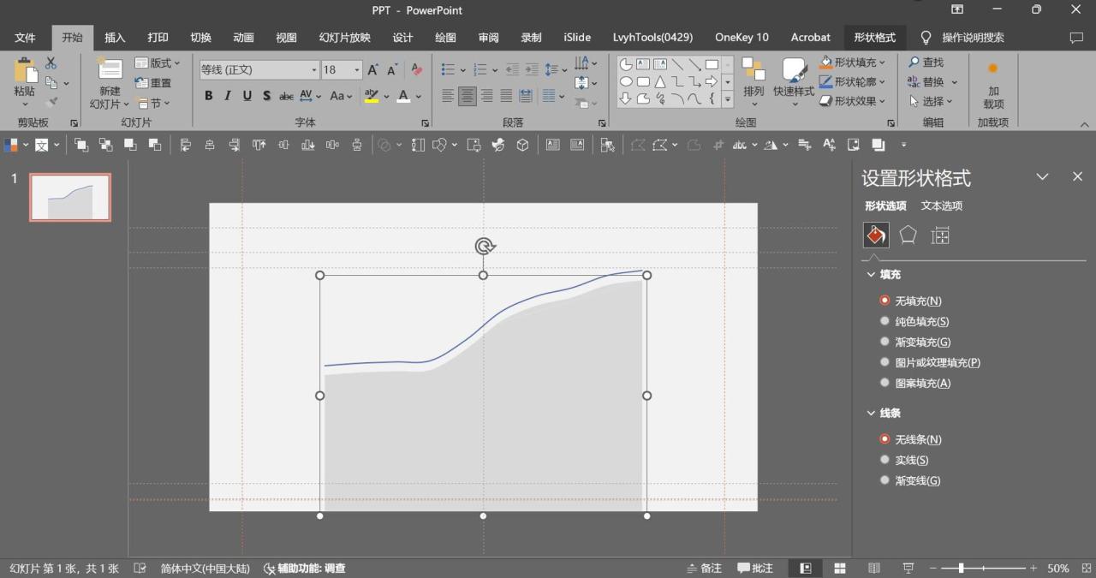This screenshot has width=1096, height=578.
Task: Switch to Slide Sorter view icon
Action: pos(840,569)
